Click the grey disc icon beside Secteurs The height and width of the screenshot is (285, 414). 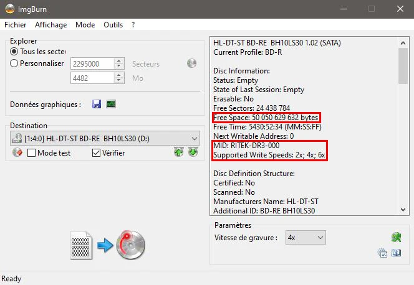(191, 63)
